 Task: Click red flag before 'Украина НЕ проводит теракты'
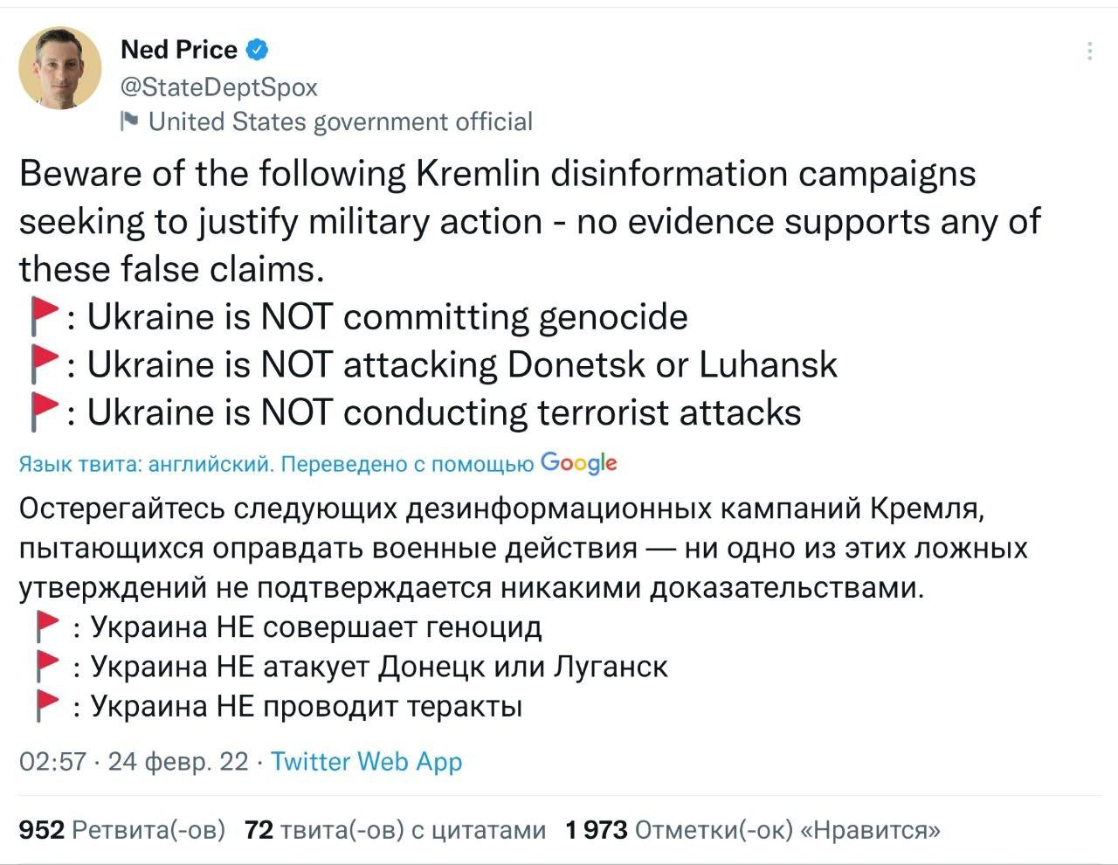coord(47,706)
